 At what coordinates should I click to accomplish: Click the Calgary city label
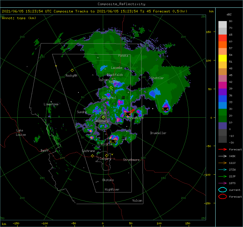(105, 159)
